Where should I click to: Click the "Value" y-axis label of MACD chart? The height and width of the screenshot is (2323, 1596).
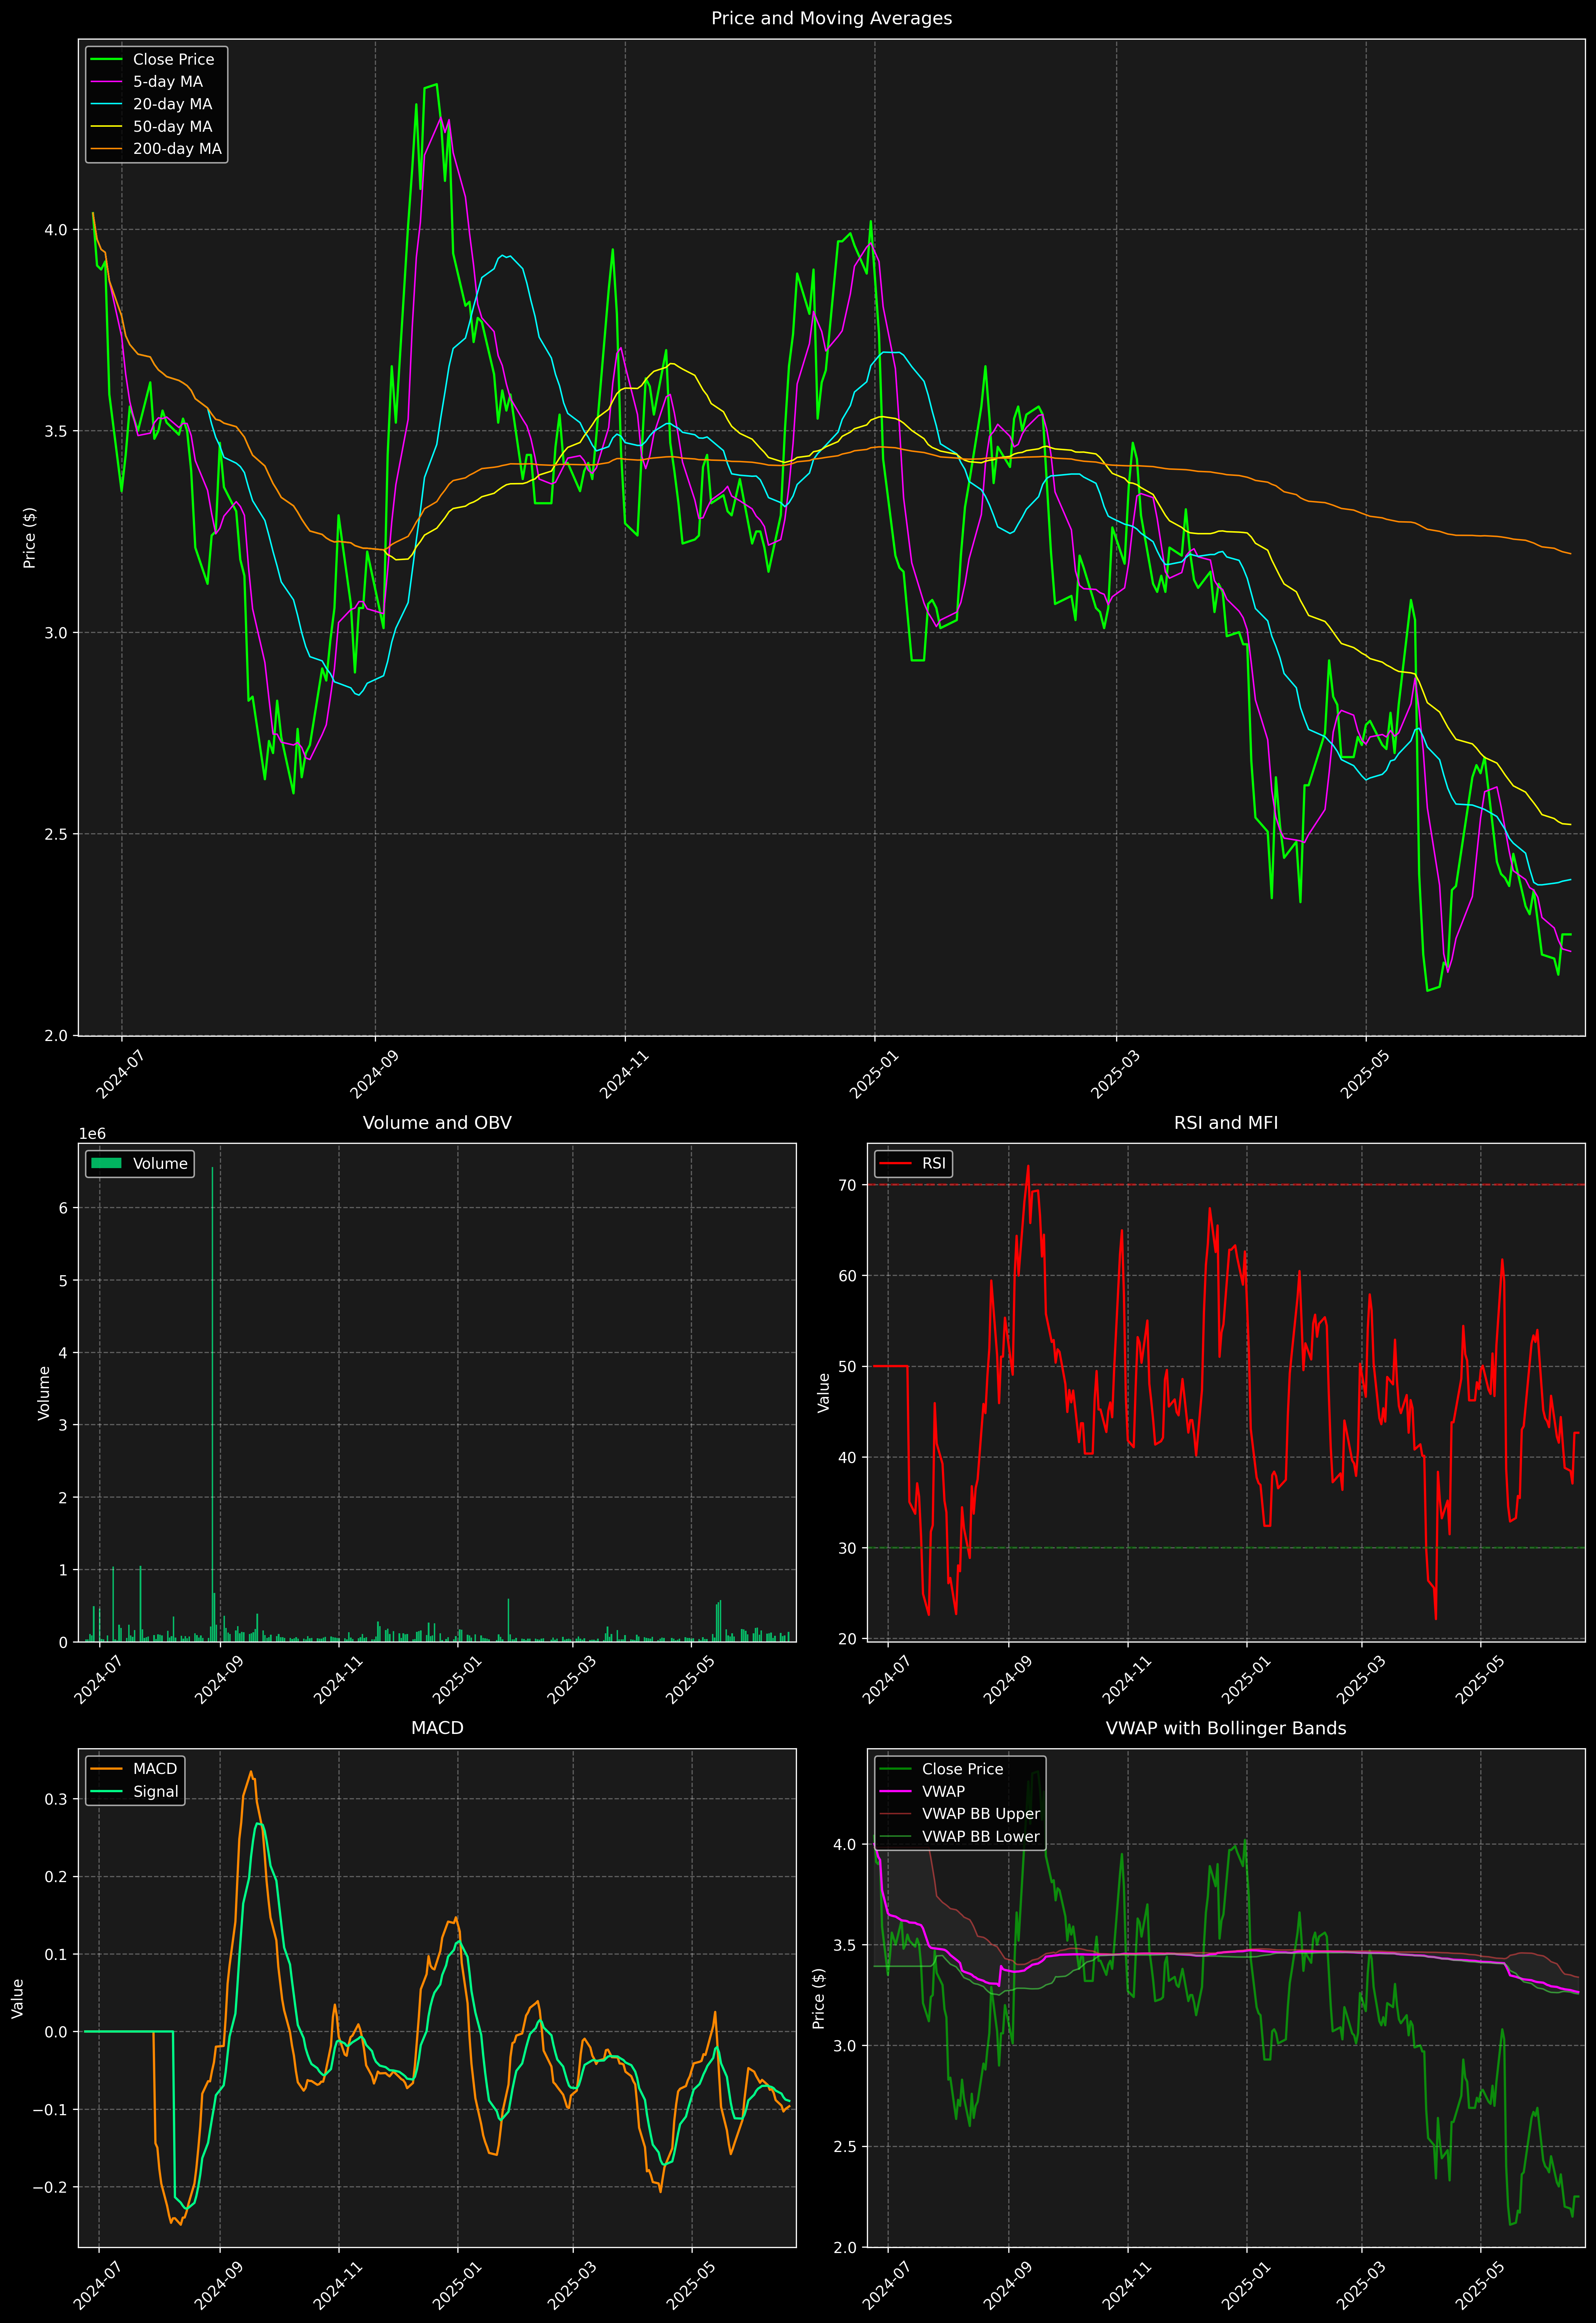pos(18,1998)
